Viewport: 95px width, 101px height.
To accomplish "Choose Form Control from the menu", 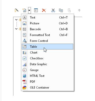I will pos(47,41).
